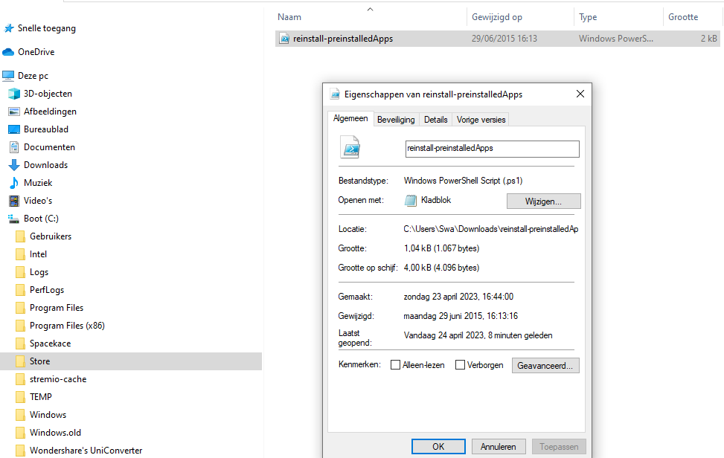Click the Downloads arrow icon
This screenshot has height=458, width=724.
point(14,165)
